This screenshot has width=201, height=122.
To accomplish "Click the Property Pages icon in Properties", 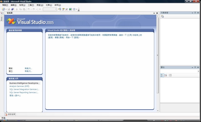I will pos(170,75).
